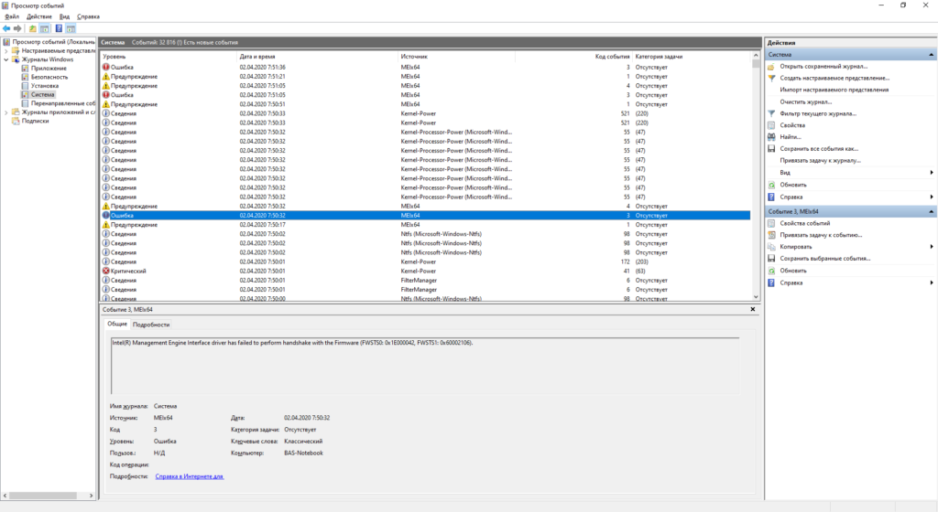Close the event details preview pane
The image size is (938, 512).
753,309
